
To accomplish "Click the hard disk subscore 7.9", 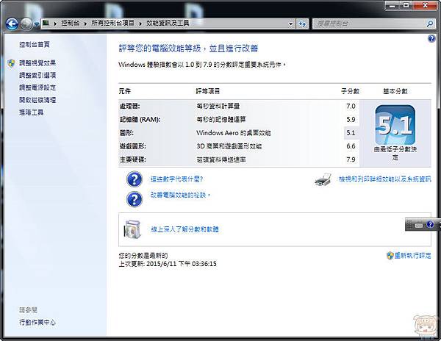I will [351, 159].
